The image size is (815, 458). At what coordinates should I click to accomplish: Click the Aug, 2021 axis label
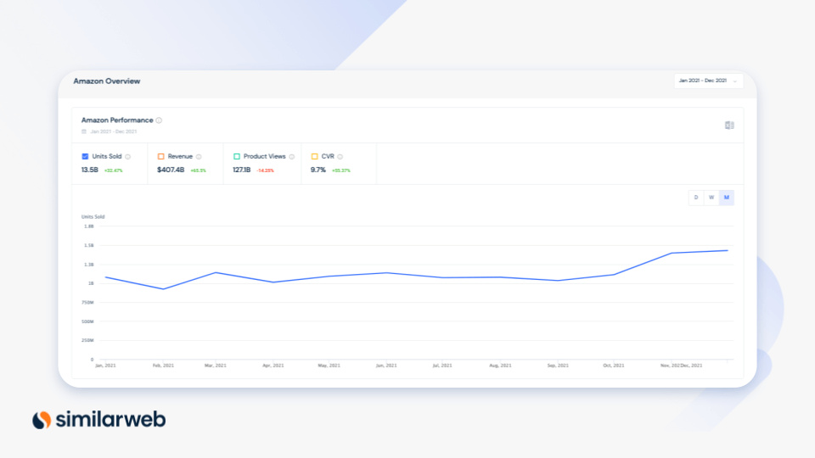tap(500, 366)
